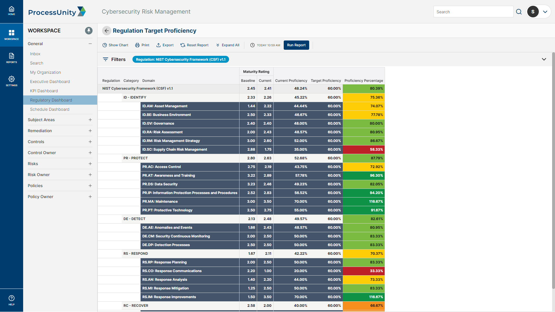Select the NIST CSF filter chip
Viewport: 555px width, 312px height.
(180, 59)
